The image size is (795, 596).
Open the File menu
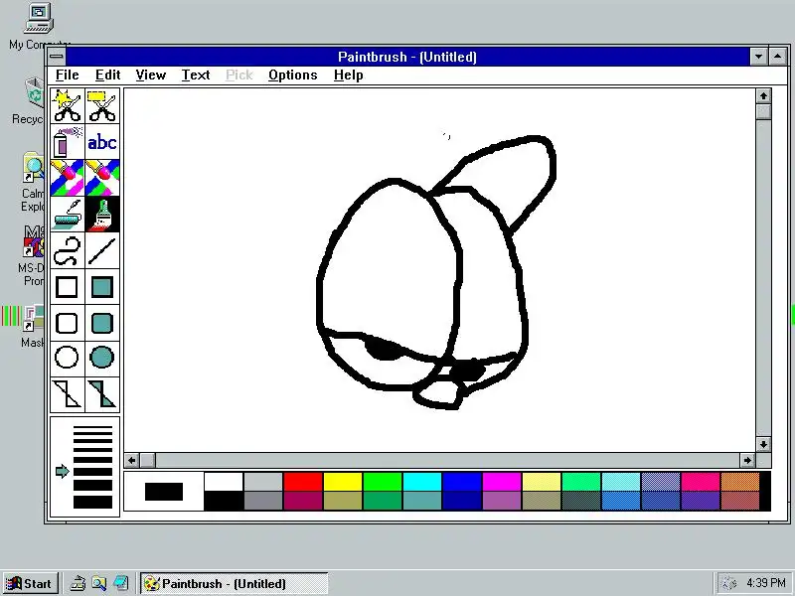(67, 75)
